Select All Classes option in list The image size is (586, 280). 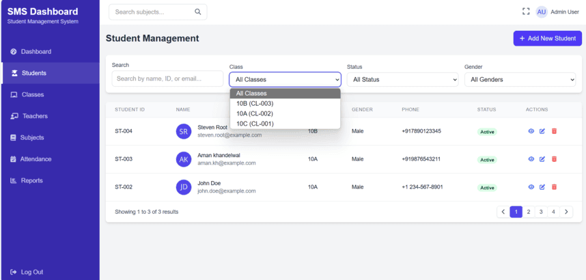pos(285,94)
